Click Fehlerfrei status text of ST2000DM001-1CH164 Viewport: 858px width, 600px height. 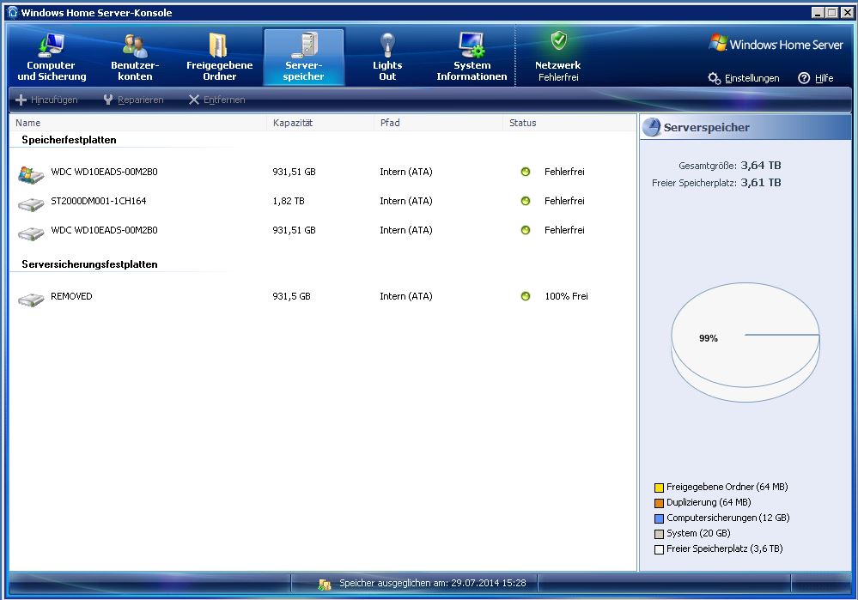click(x=564, y=201)
